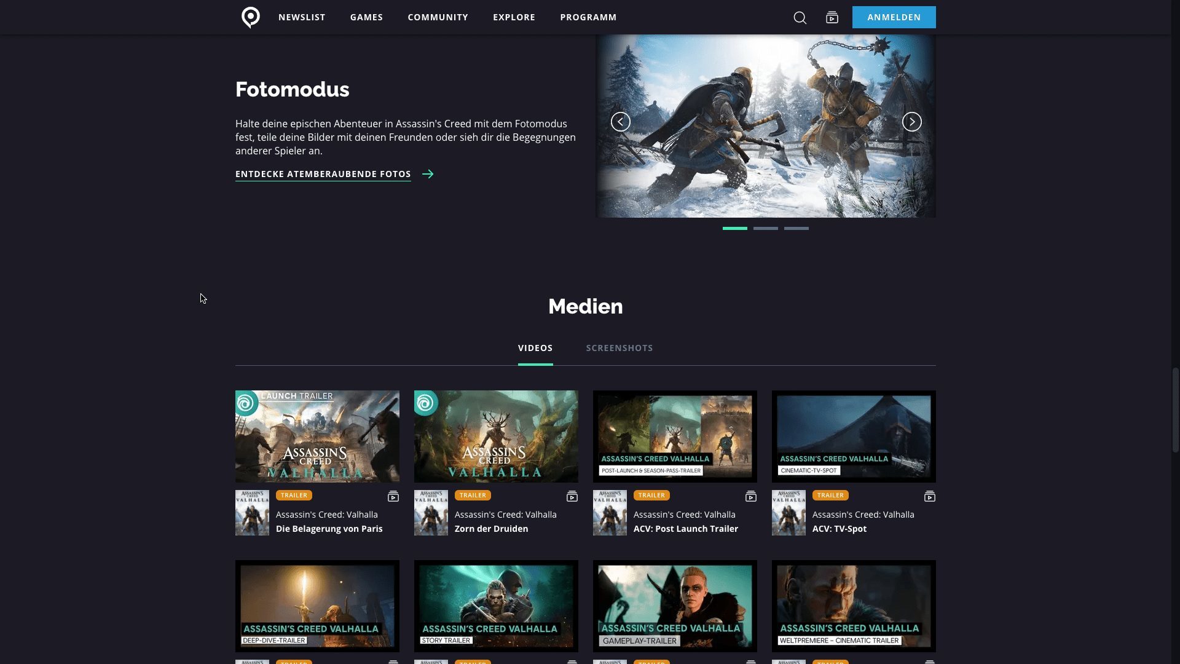Click game cover icon beside ACV: TV-Spot
This screenshot has width=1180, height=664.
point(789,513)
